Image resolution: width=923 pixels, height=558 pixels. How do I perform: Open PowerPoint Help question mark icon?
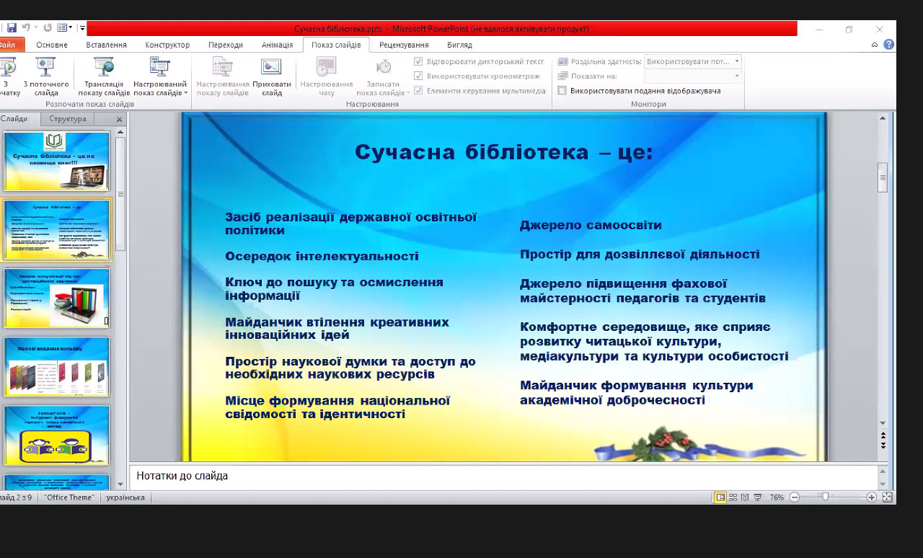[889, 45]
